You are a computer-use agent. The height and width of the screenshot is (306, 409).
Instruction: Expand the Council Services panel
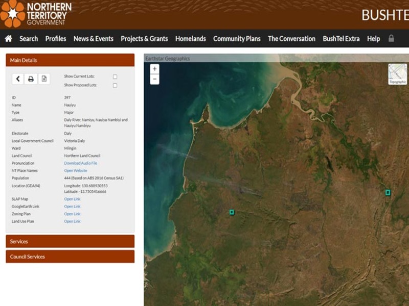pos(70,257)
